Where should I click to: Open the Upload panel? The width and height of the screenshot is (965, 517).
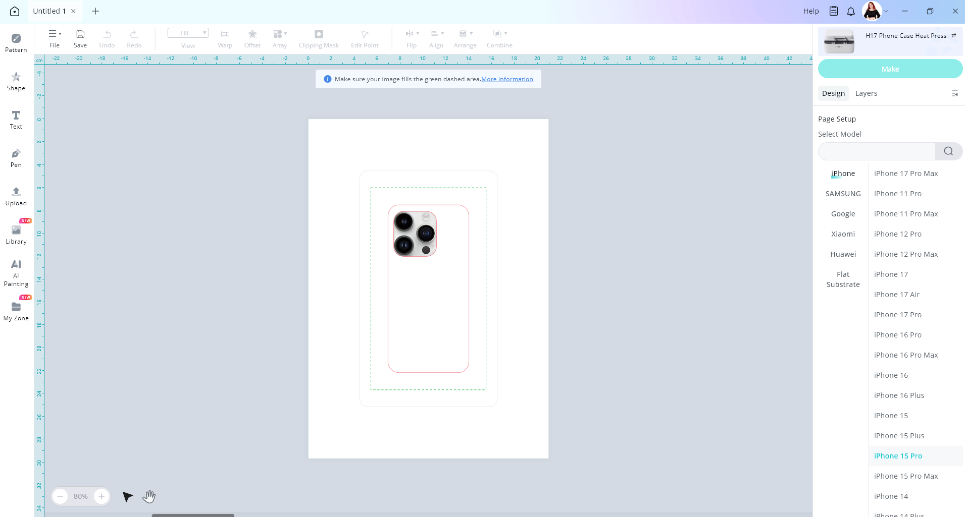point(16,196)
